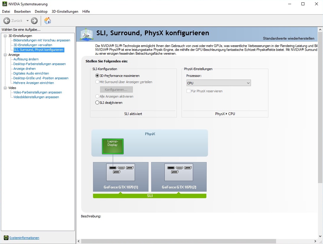Click the Systeminformationen icon
The width and height of the screenshot is (323, 244).
(x=6, y=238)
